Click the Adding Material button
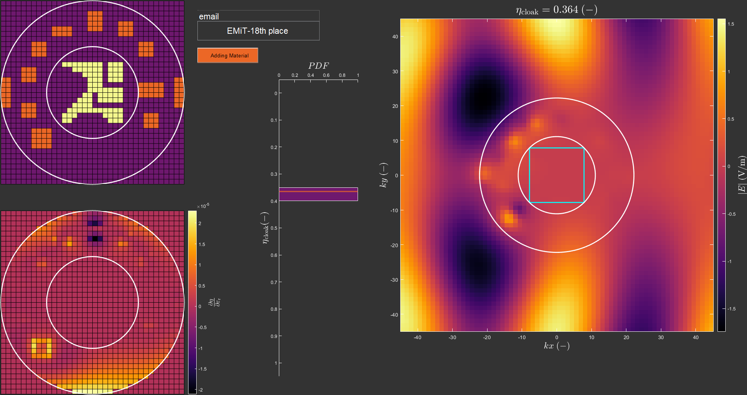Image resolution: width=747 pixels, height=395 pixels. [x=228, y=55]
